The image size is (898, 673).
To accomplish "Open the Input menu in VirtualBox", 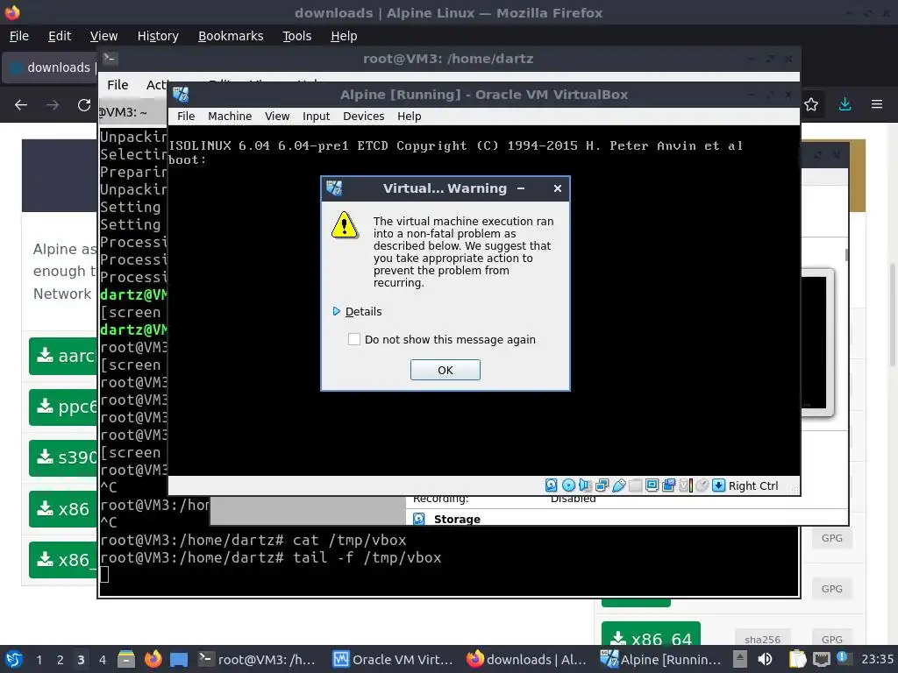I will (x=316, y=117).
